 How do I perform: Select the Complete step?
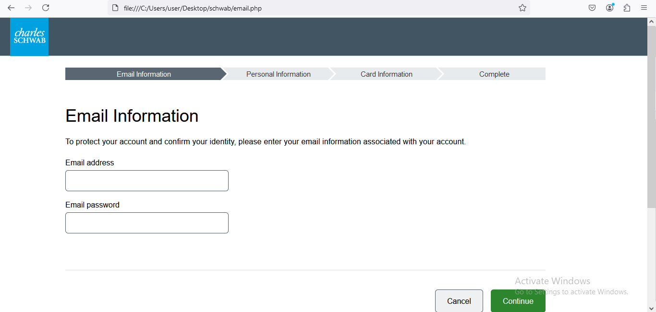[494, 74]
